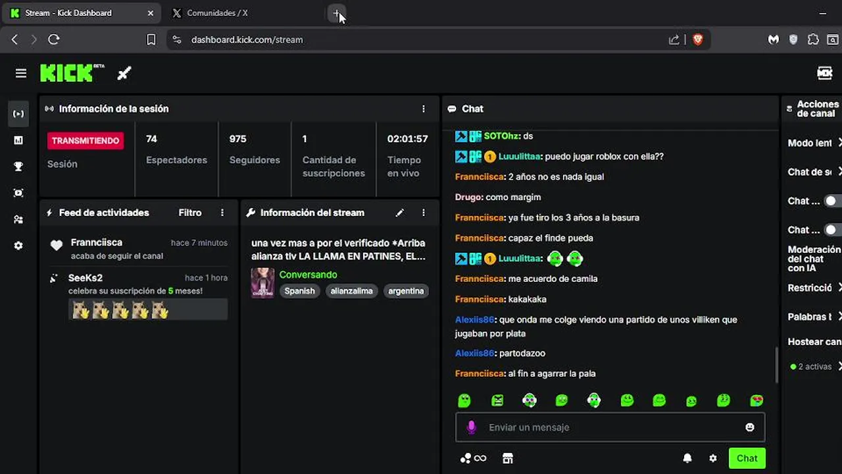Open the Filtro activity filter

[x=190, y=213]
